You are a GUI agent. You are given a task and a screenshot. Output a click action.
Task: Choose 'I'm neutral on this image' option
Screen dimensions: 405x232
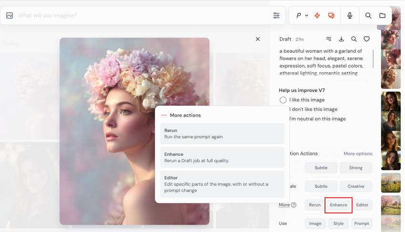click(x=317, y=119)
